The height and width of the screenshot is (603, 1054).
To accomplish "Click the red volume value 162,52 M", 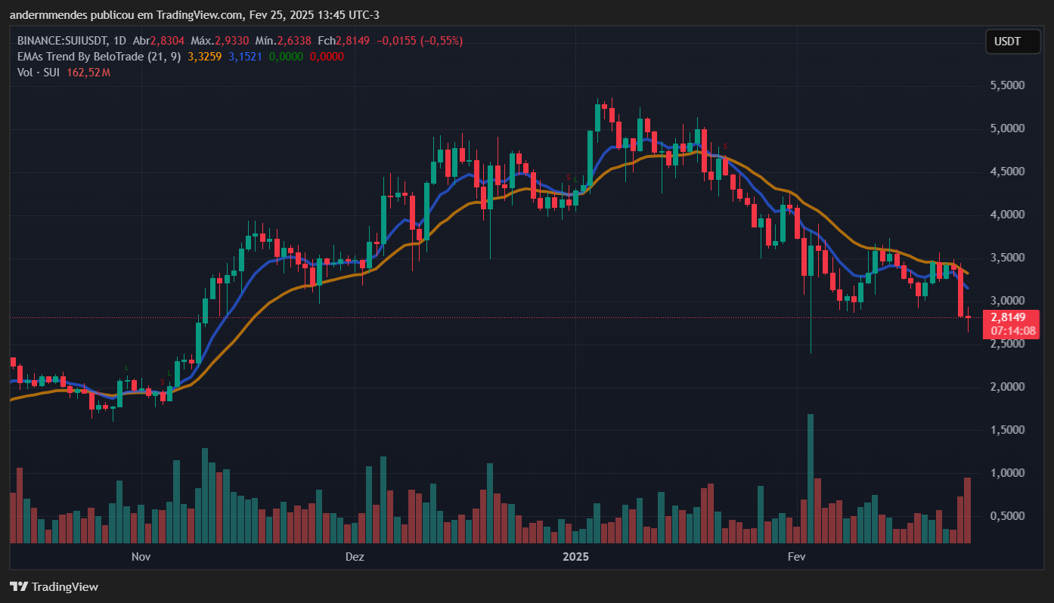I will pyautogui.click(x=88, y=73).
